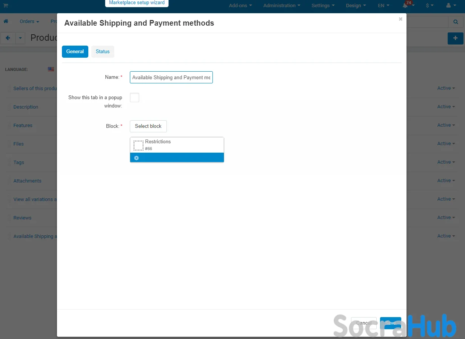This screenshot has width=465, height=339.
Task: Click the home icon in navigation bar
Action: point(6,21)
